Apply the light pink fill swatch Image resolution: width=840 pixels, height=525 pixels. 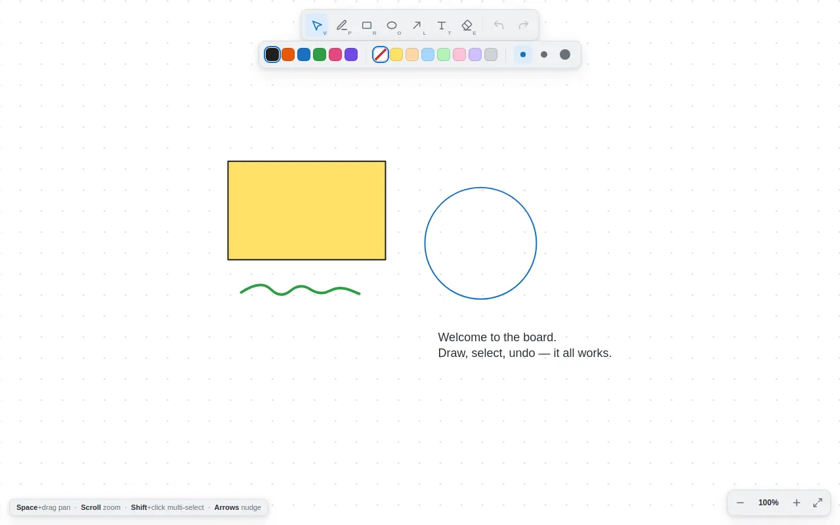point(459,54)
